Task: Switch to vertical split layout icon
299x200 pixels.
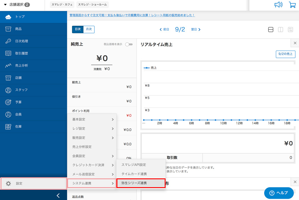Action: pos(280,29)
